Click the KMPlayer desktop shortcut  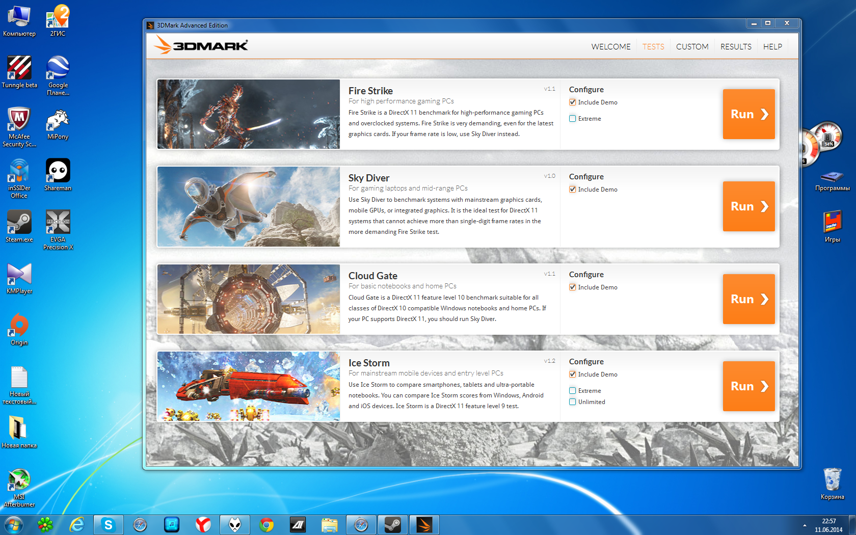(x=19, y=278)
